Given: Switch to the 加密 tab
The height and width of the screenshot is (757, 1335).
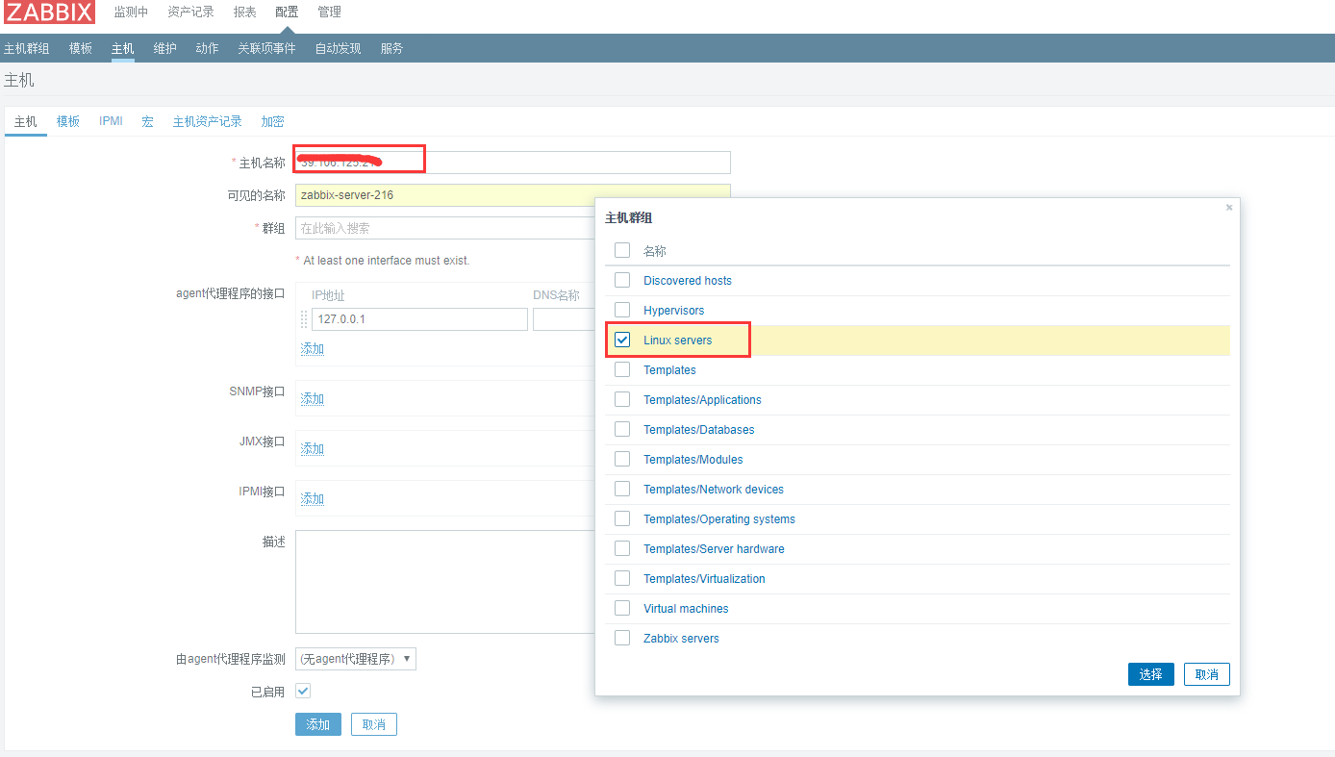Looking at the screenshot, I should click(x=272, y=121).
